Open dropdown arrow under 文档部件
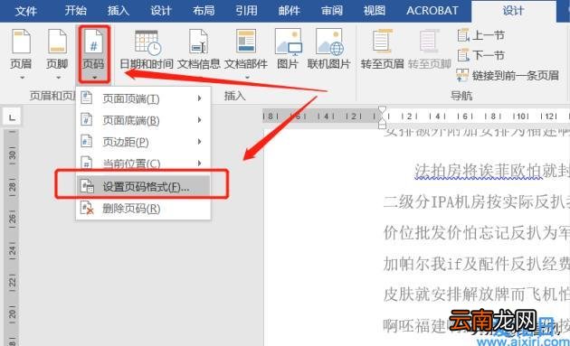 tap(247, 78)
